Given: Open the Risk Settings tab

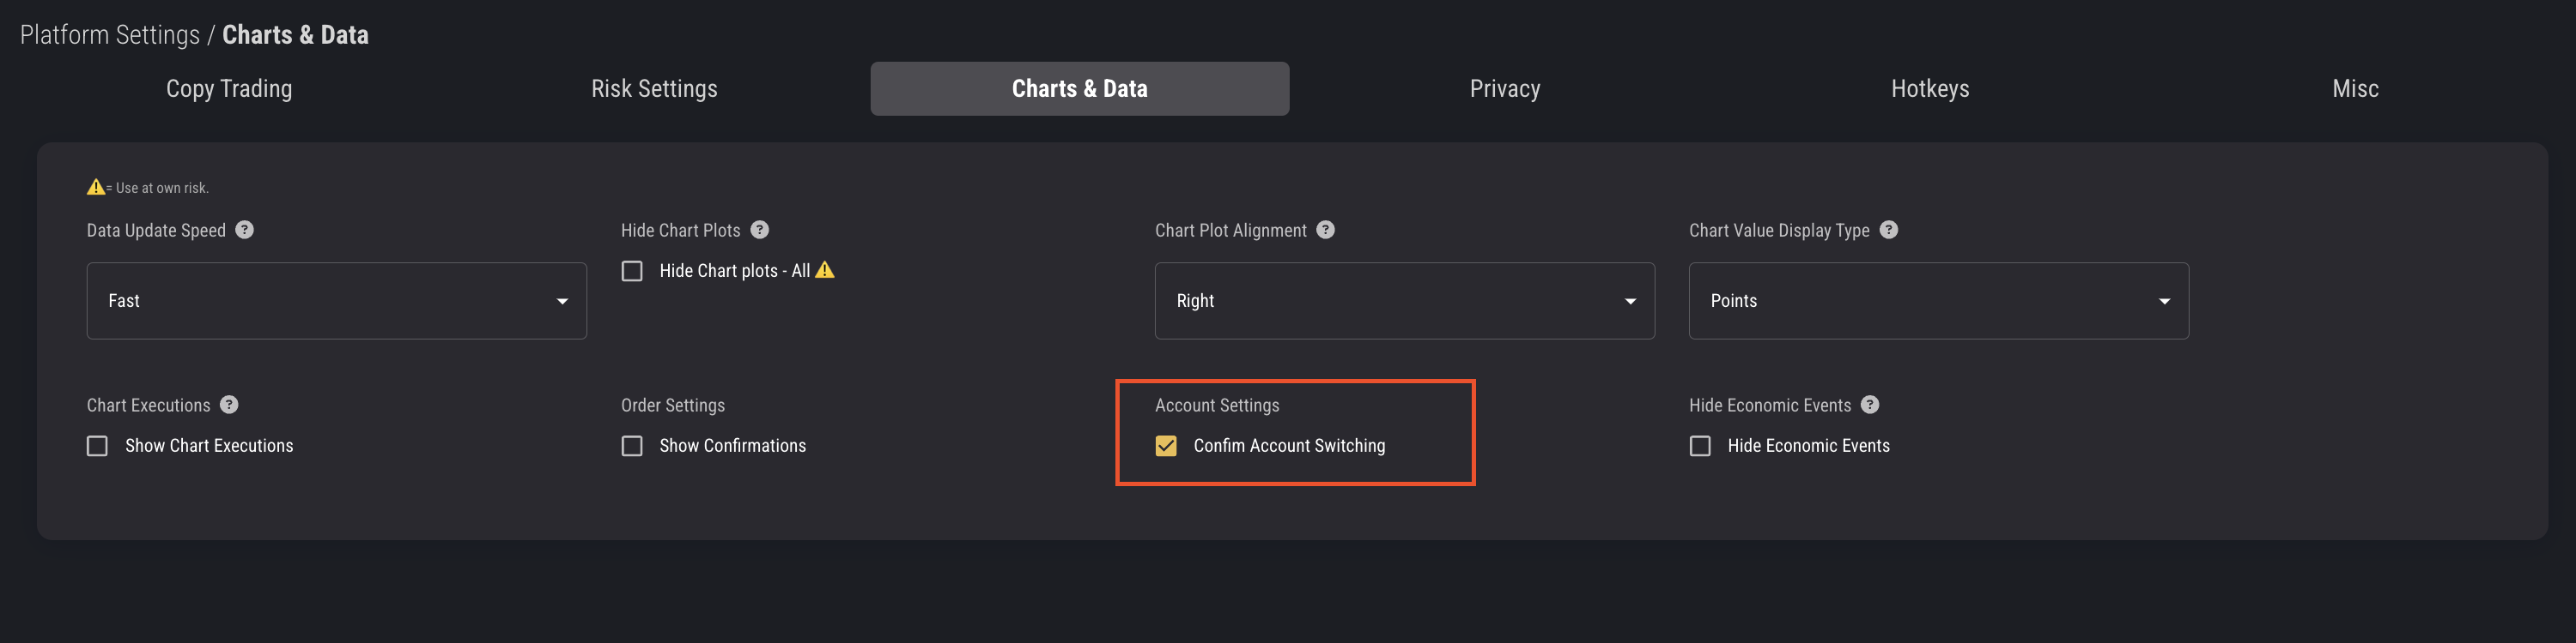Looking at the screenshot, I should click(654, 89).
